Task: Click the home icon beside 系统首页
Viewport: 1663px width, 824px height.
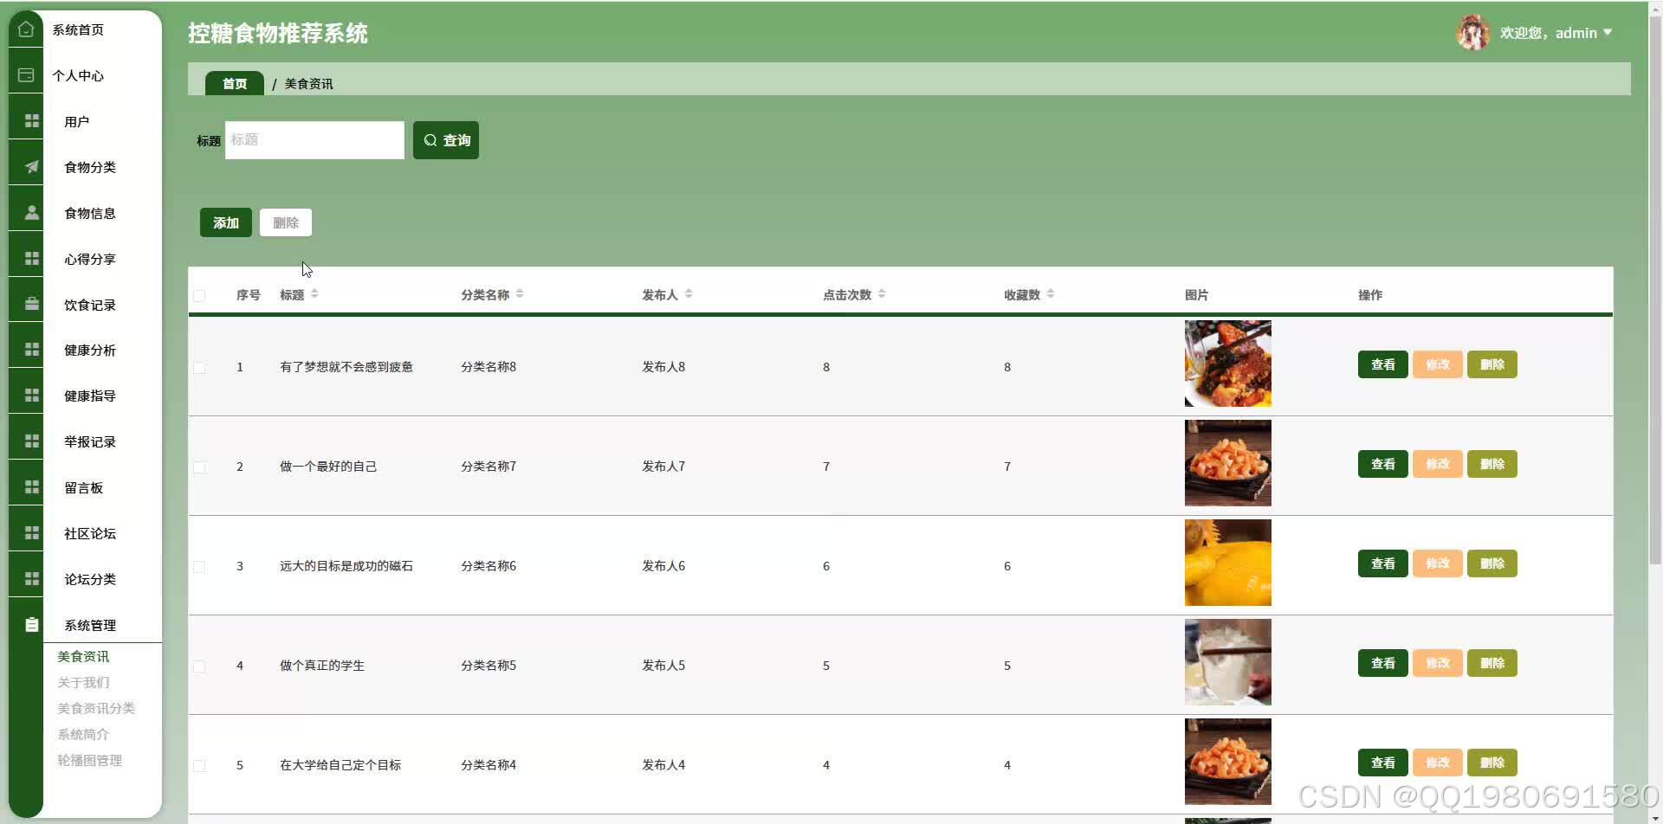Action: 26,29
